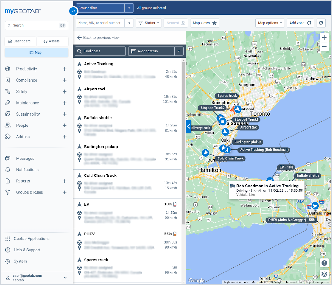Open the map help question icon

pos(324,263)
